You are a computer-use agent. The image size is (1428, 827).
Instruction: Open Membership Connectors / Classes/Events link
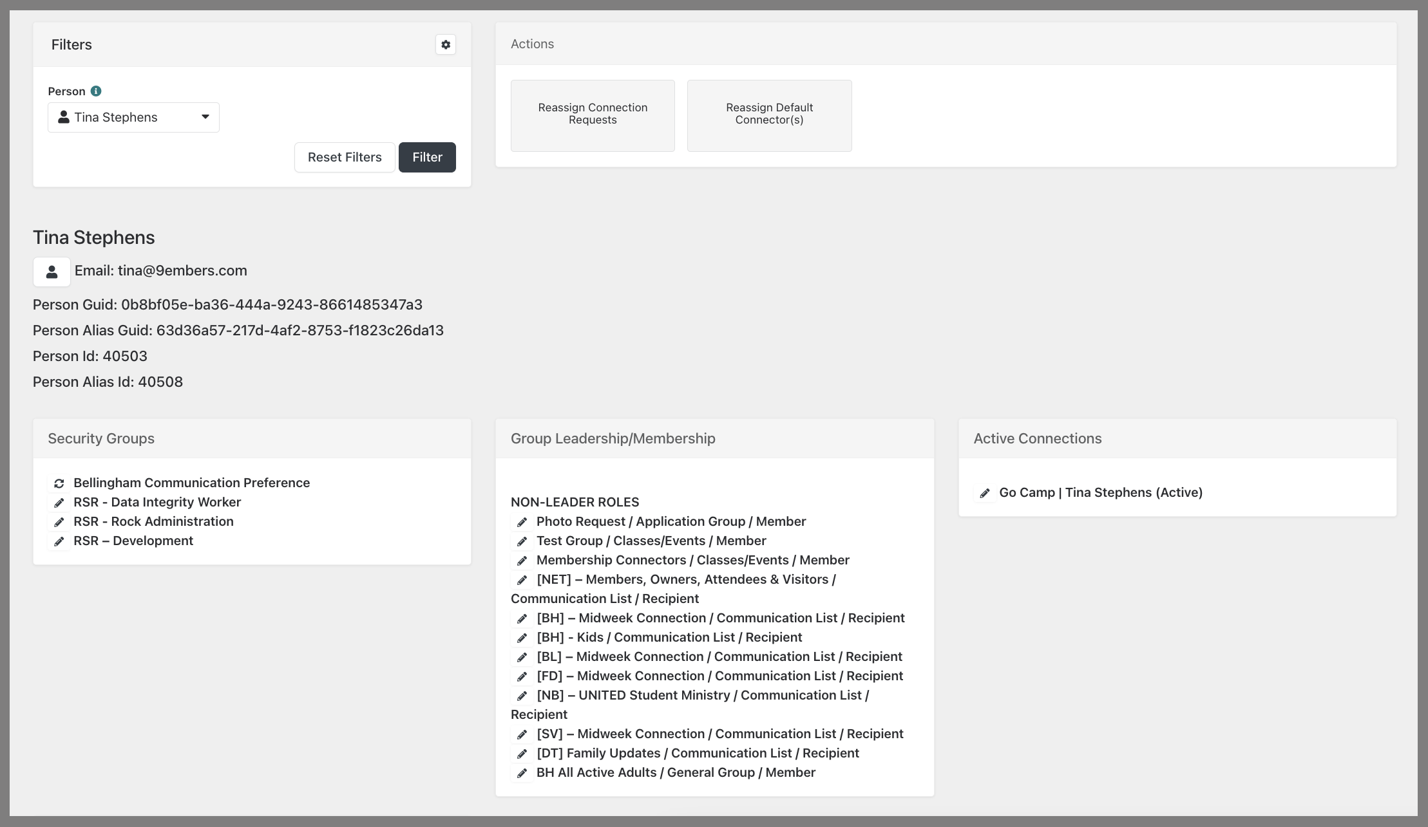[692, 560]
